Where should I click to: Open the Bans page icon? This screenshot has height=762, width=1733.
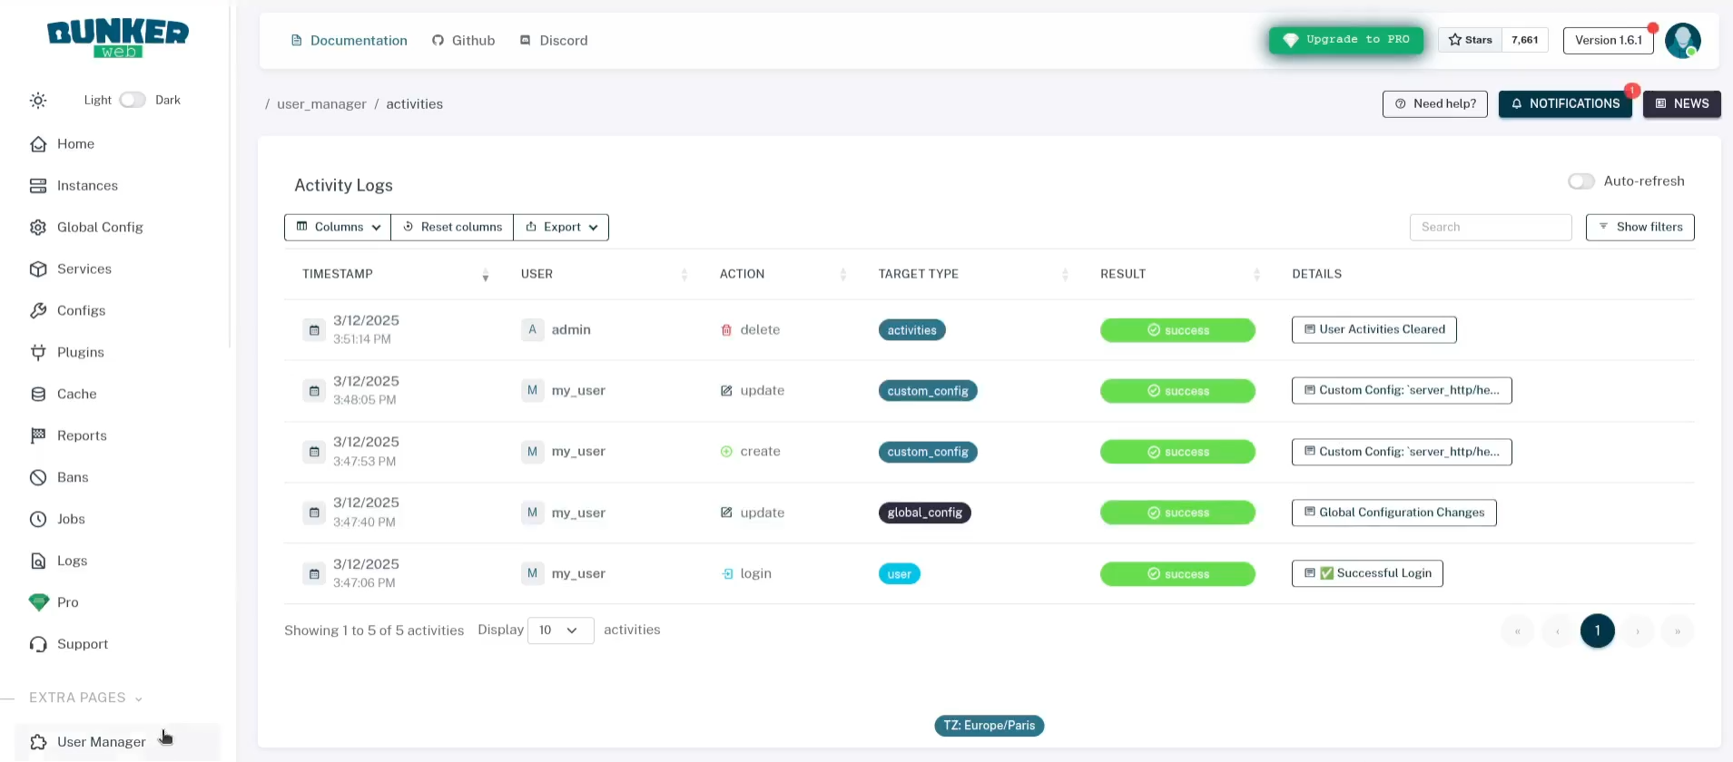38,477
